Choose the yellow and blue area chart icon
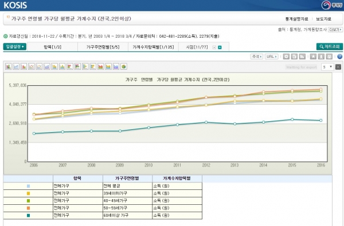 coord(108,66)
